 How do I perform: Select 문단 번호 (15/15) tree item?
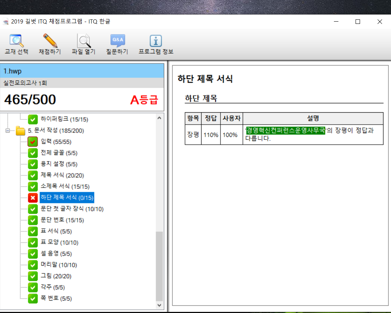pyautogui.click(x=62, y=220)
